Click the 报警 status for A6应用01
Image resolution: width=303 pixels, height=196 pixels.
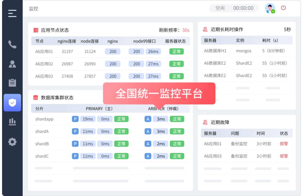284,144
